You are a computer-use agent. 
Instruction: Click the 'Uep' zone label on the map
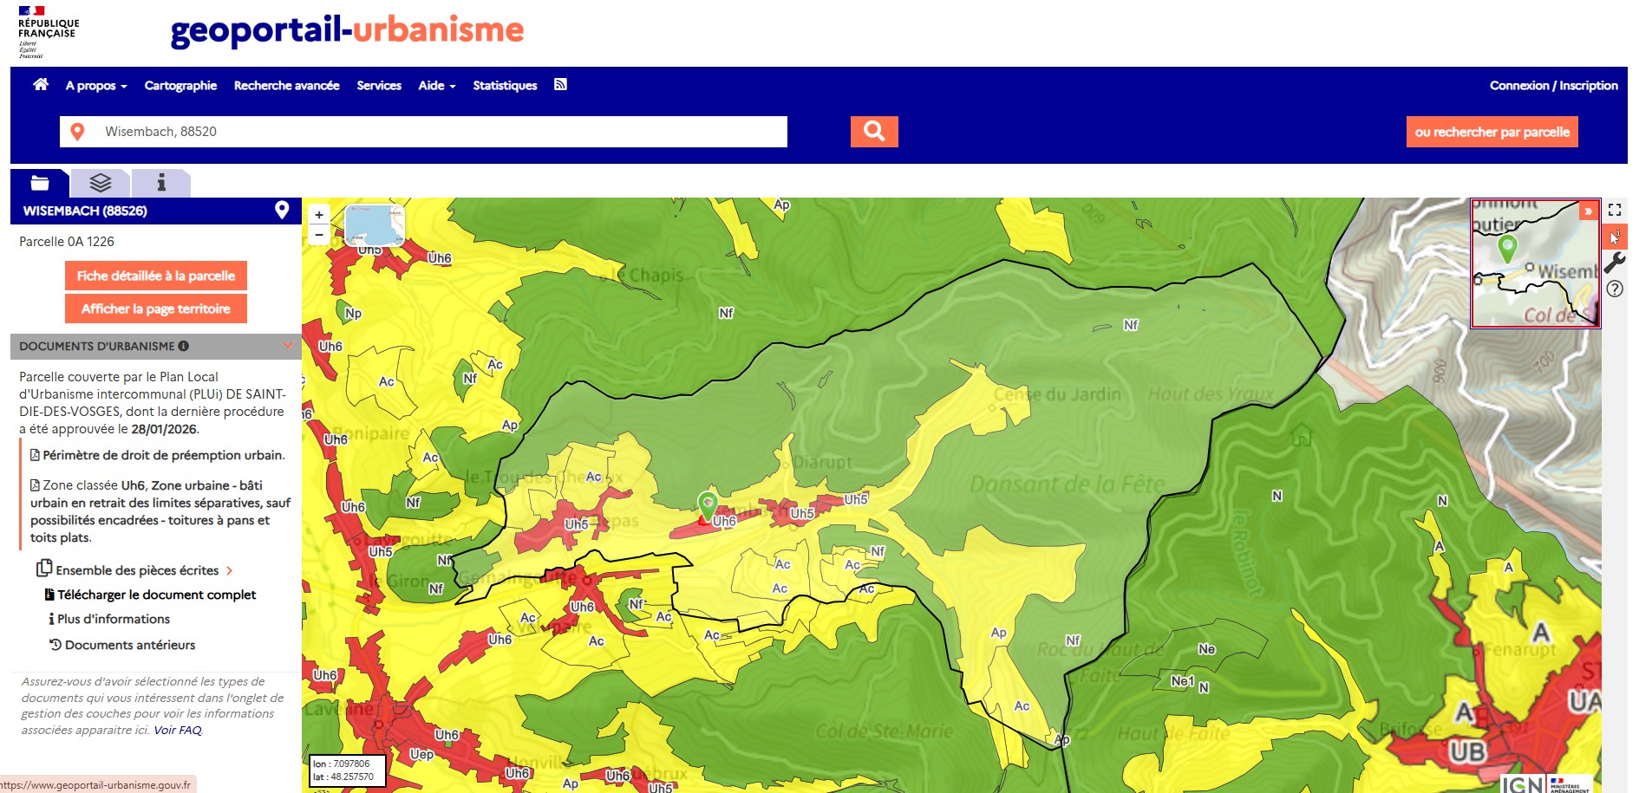click(x=422, y=754)
